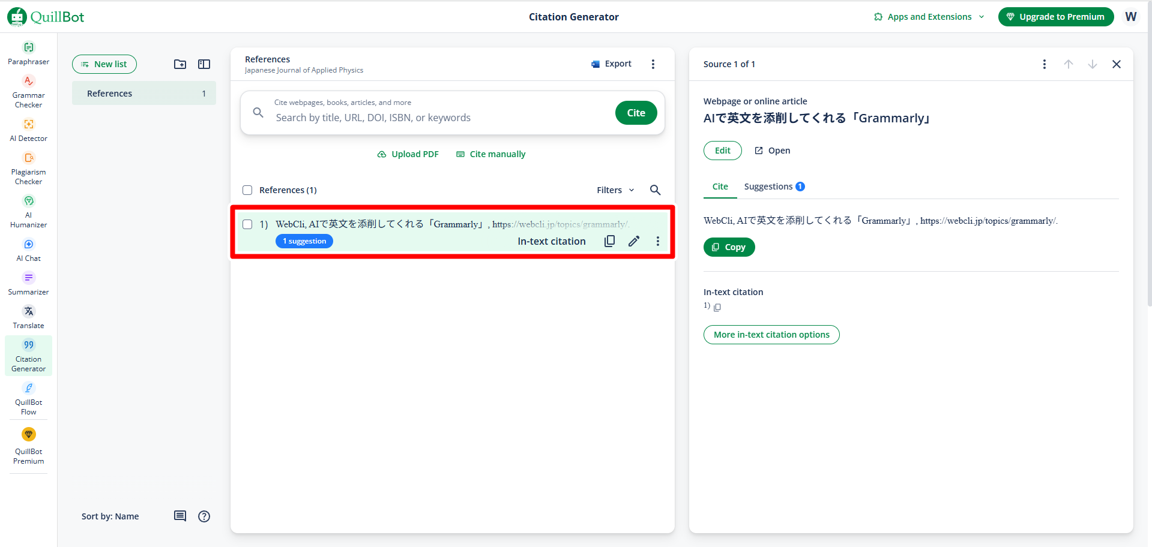
Task: Edit WebCli reference with pencil icon
Action: pos(634,241)
